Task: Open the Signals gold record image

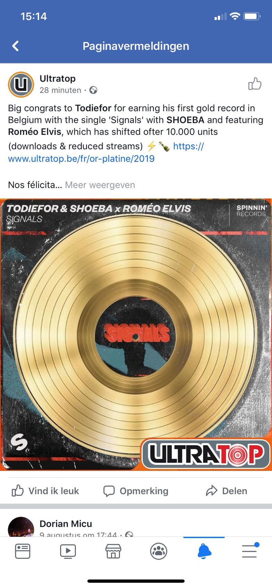Action: click(x=136, y=334)
